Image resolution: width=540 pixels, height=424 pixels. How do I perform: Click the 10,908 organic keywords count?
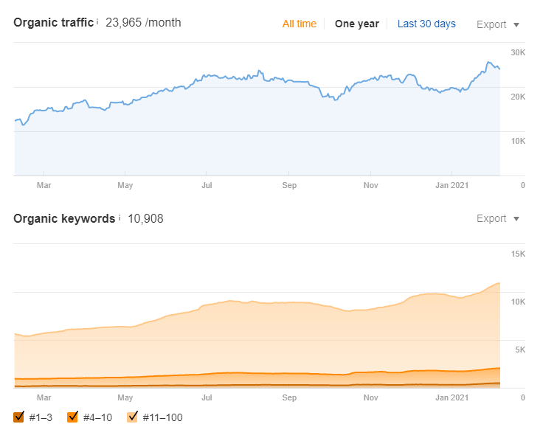[x=145, y=218]
